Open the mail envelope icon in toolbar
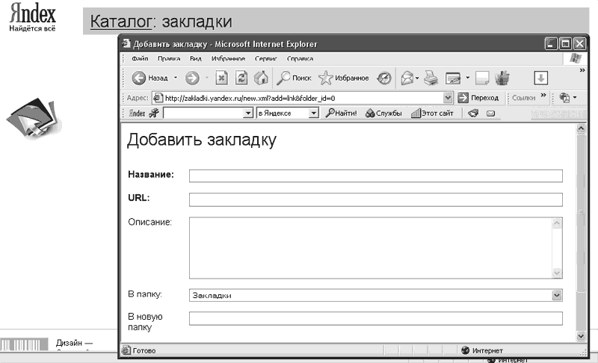Screen dimensions: 598x363 click(407, 78)
